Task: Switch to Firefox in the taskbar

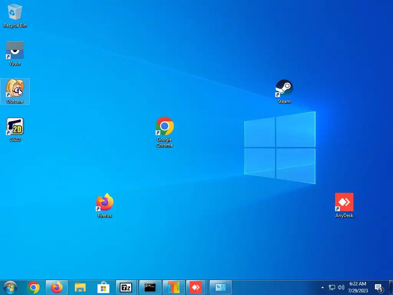Action: [57, 287]
